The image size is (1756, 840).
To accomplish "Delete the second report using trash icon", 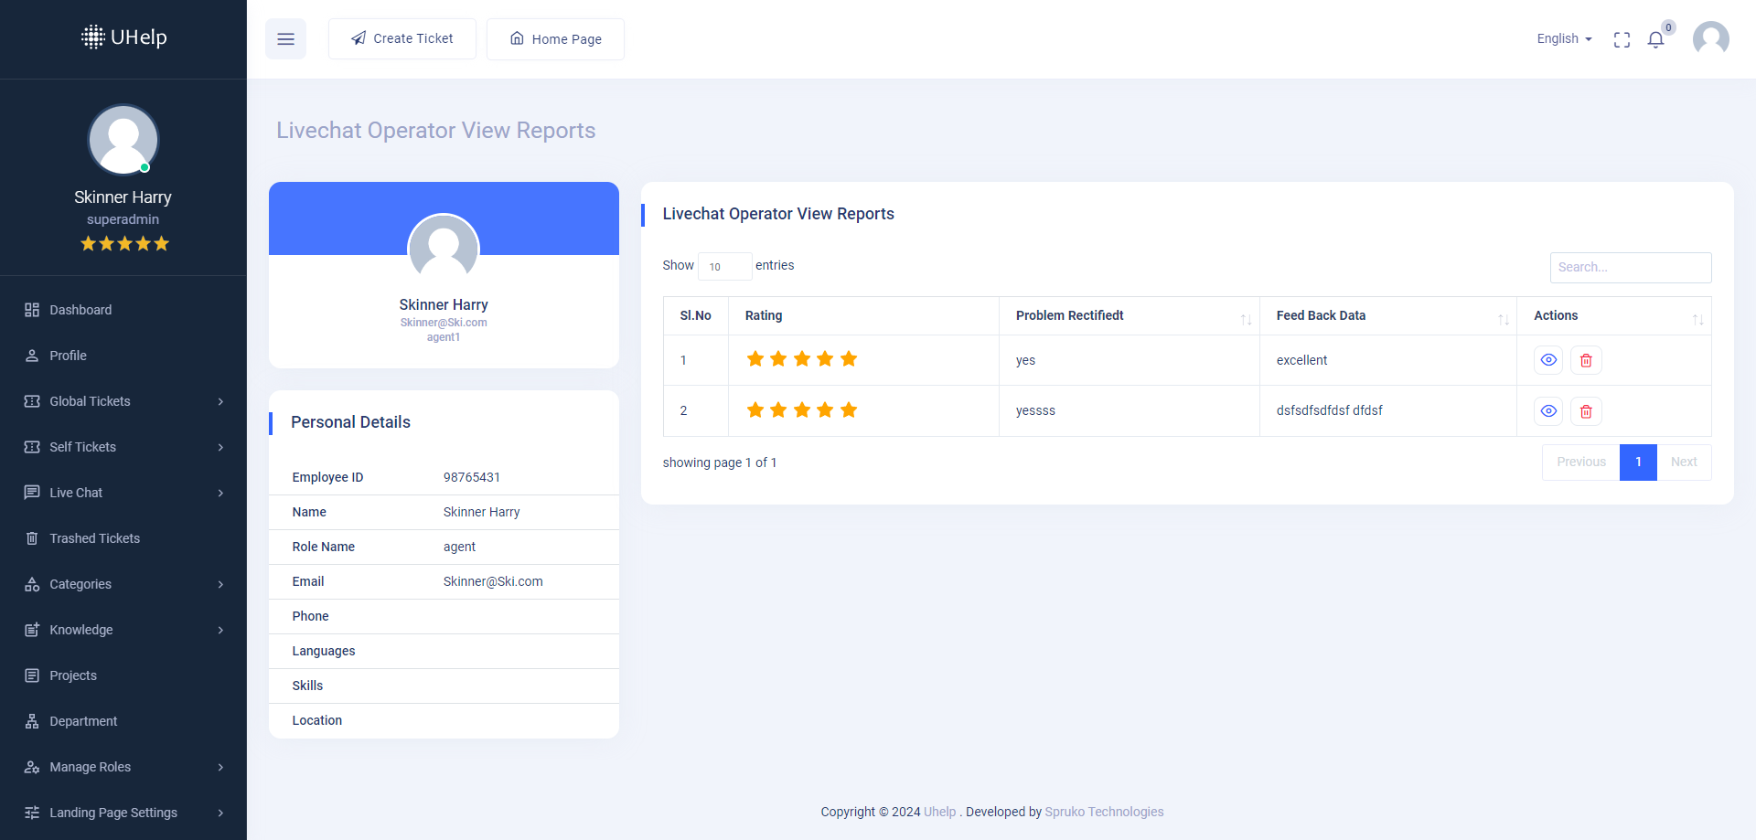I will (x=1586, y=411).
